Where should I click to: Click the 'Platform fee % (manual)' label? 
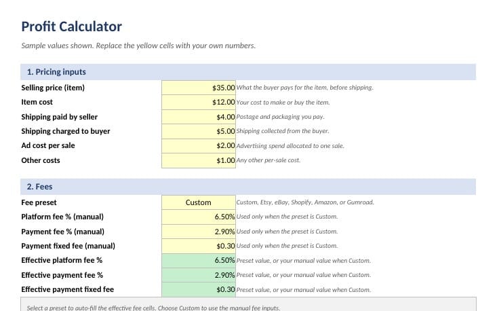(62, 217)
